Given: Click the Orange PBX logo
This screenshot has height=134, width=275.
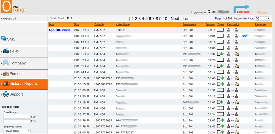Looking at the screenshot, I should click(x=14, y=7).
